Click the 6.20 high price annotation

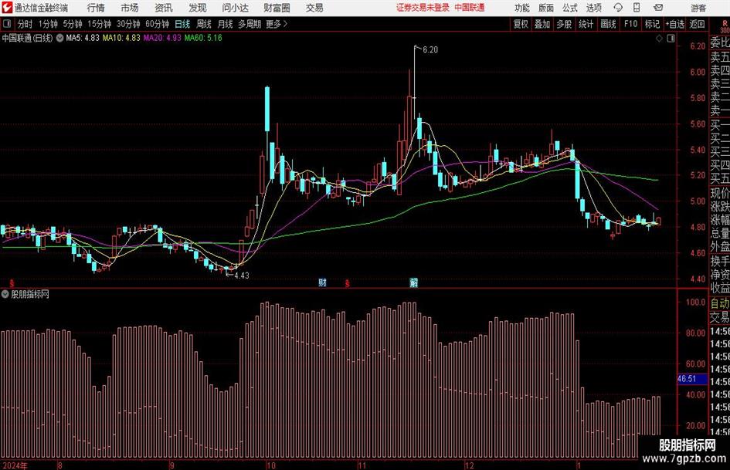430,50
